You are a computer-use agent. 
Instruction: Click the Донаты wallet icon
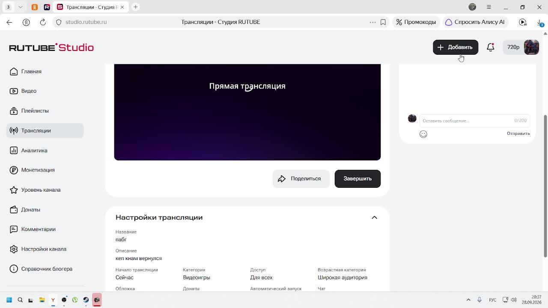coord(14,210)
